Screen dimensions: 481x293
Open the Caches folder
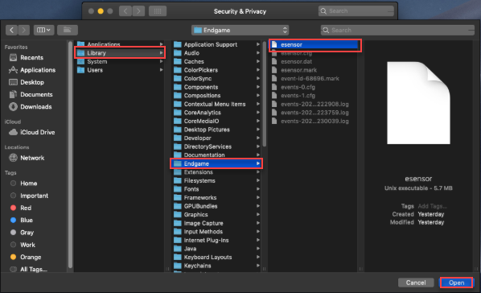(x=216, y=61)
